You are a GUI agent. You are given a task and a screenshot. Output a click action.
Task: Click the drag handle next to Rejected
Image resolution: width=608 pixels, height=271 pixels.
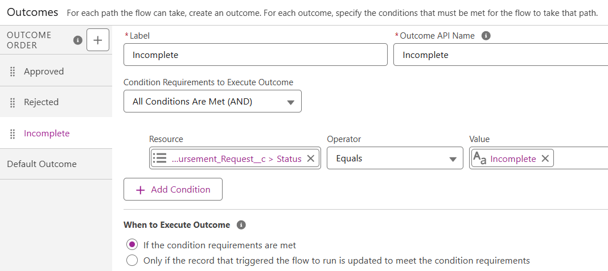click(x=13, y=102)
